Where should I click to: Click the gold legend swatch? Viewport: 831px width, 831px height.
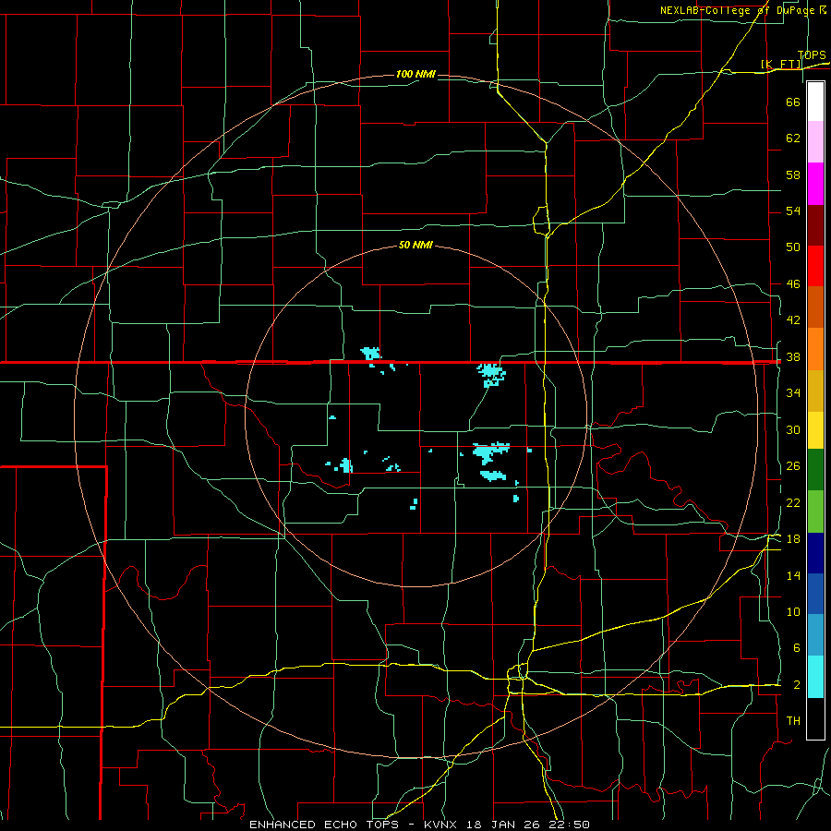pyautogui.click(x=815, y=391)
